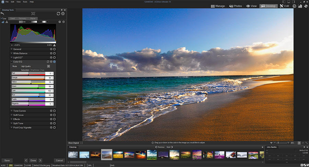This screenshot has width=309, height=167.
Task: Show the histogram chart icon
Action: coord(3,22)
